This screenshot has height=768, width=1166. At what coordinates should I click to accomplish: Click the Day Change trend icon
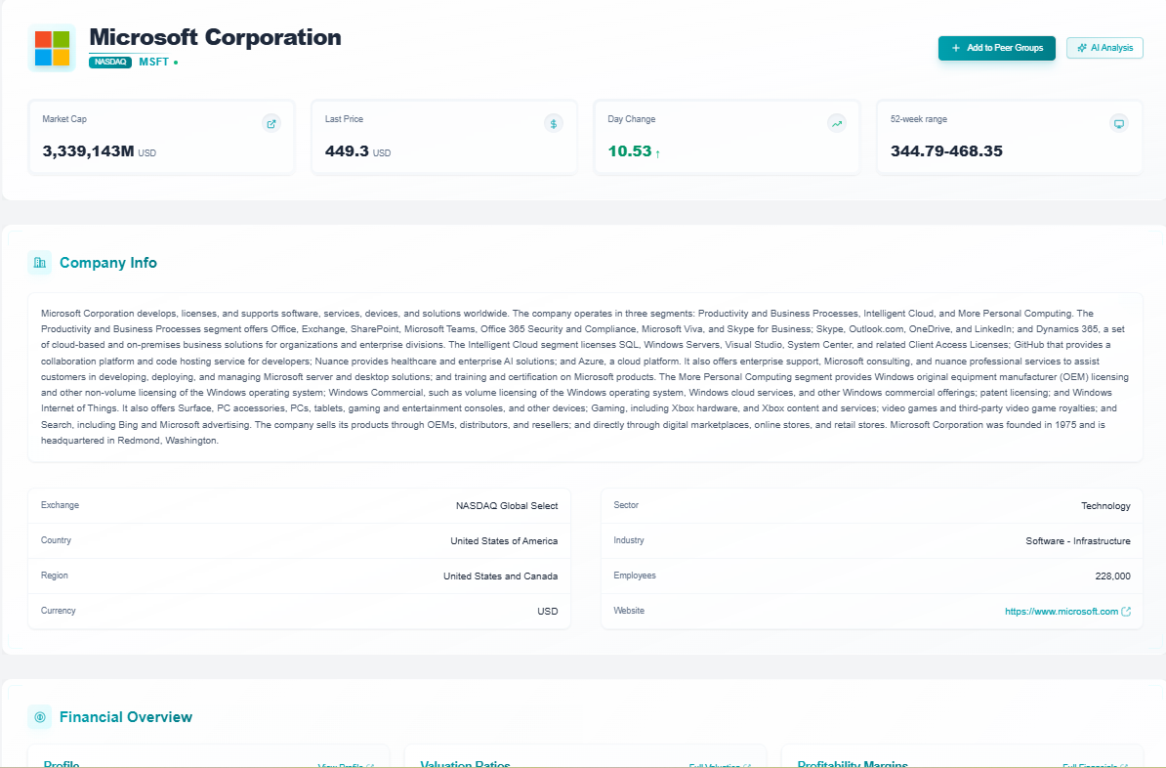click(837, 123)
